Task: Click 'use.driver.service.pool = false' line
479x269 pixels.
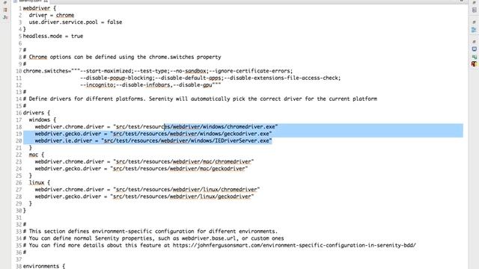Action: [x=76, y=22]
